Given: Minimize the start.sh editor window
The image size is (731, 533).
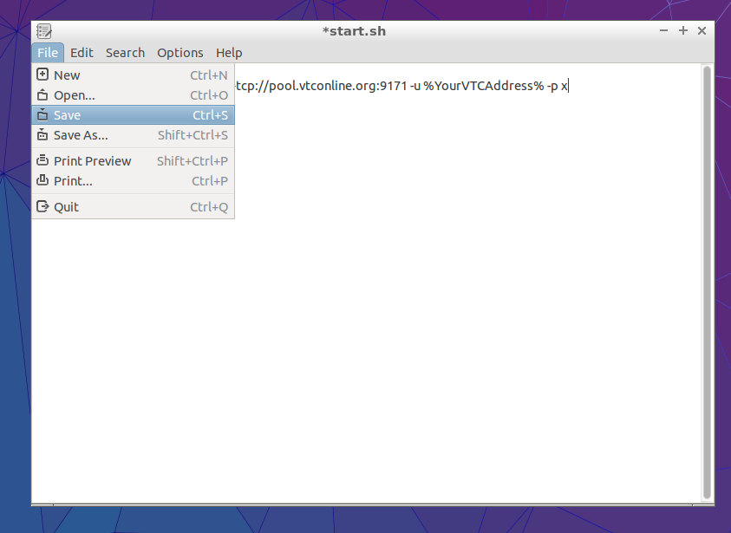Looking at the screenshot, I should tap(663, 30).
